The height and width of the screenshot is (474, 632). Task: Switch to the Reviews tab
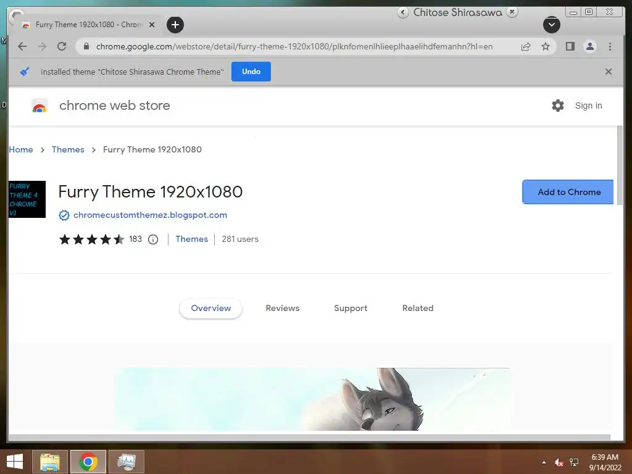click(x=283, y=308)
